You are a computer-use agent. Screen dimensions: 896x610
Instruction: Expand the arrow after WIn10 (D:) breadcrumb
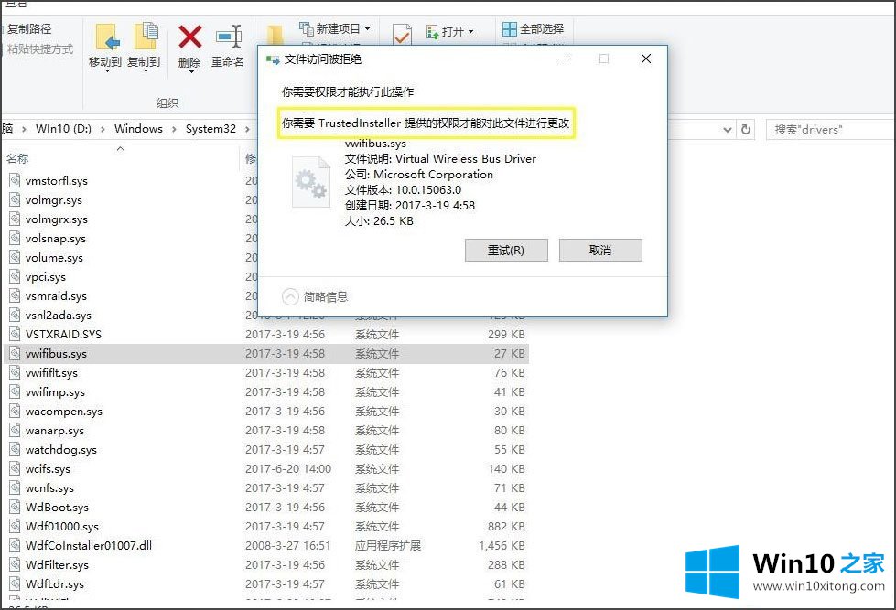103,129
